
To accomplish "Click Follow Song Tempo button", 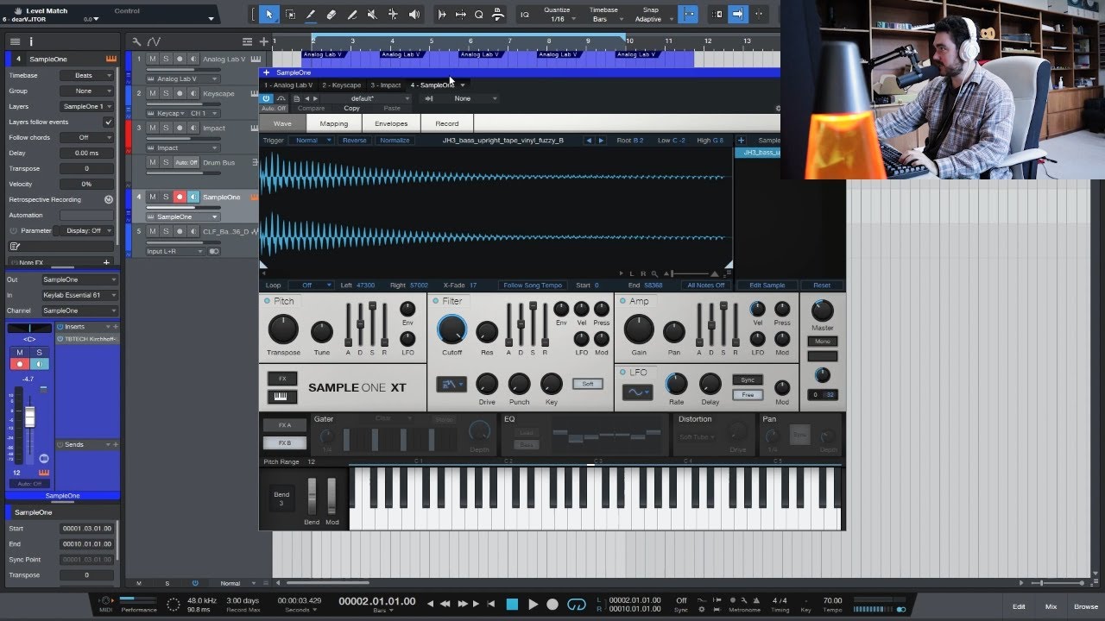I will coord(534,285).
